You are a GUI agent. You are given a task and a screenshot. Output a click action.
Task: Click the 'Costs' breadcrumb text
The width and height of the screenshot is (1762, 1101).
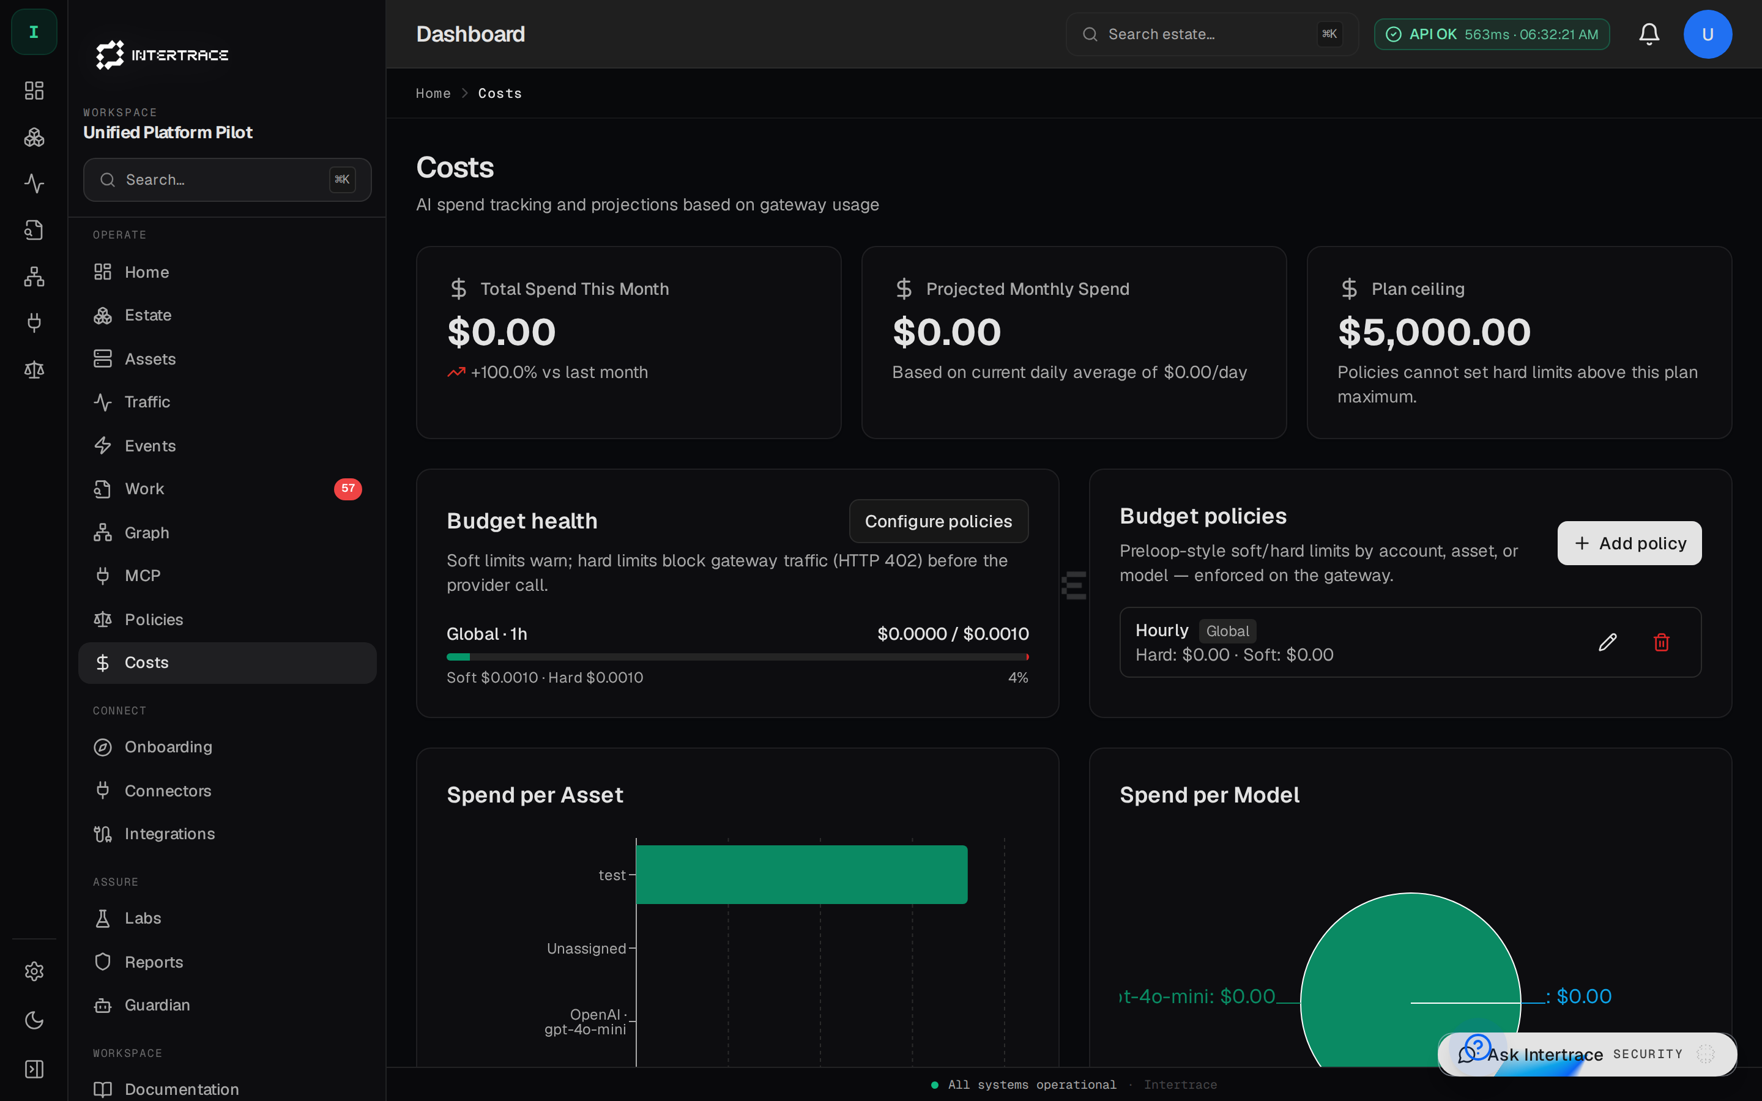[x=500, y=93]
